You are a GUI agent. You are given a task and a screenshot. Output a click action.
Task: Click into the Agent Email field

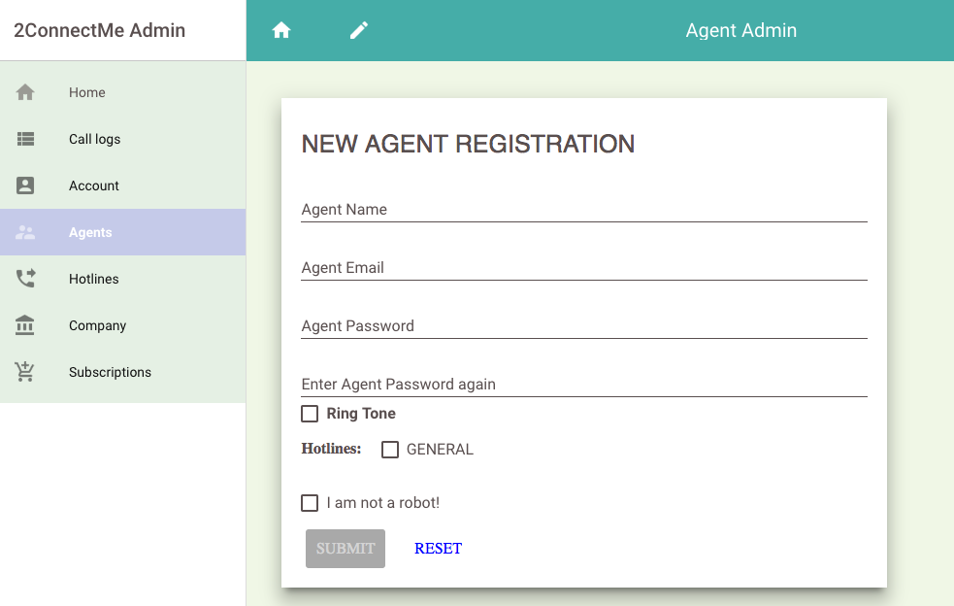(583, 268)
